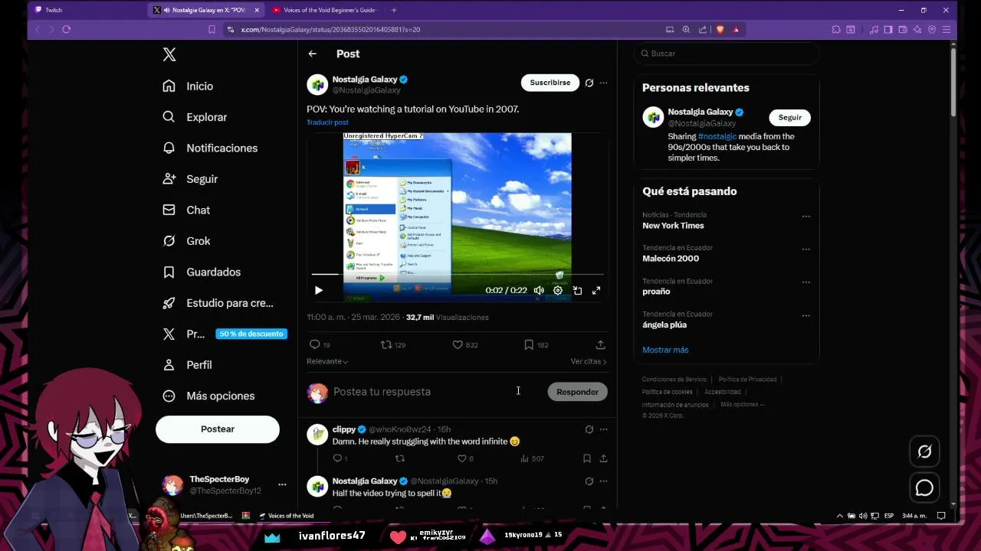Viewport: 981px width, 551px height.
Task: Open video settings gear
Action: [558, 290]
